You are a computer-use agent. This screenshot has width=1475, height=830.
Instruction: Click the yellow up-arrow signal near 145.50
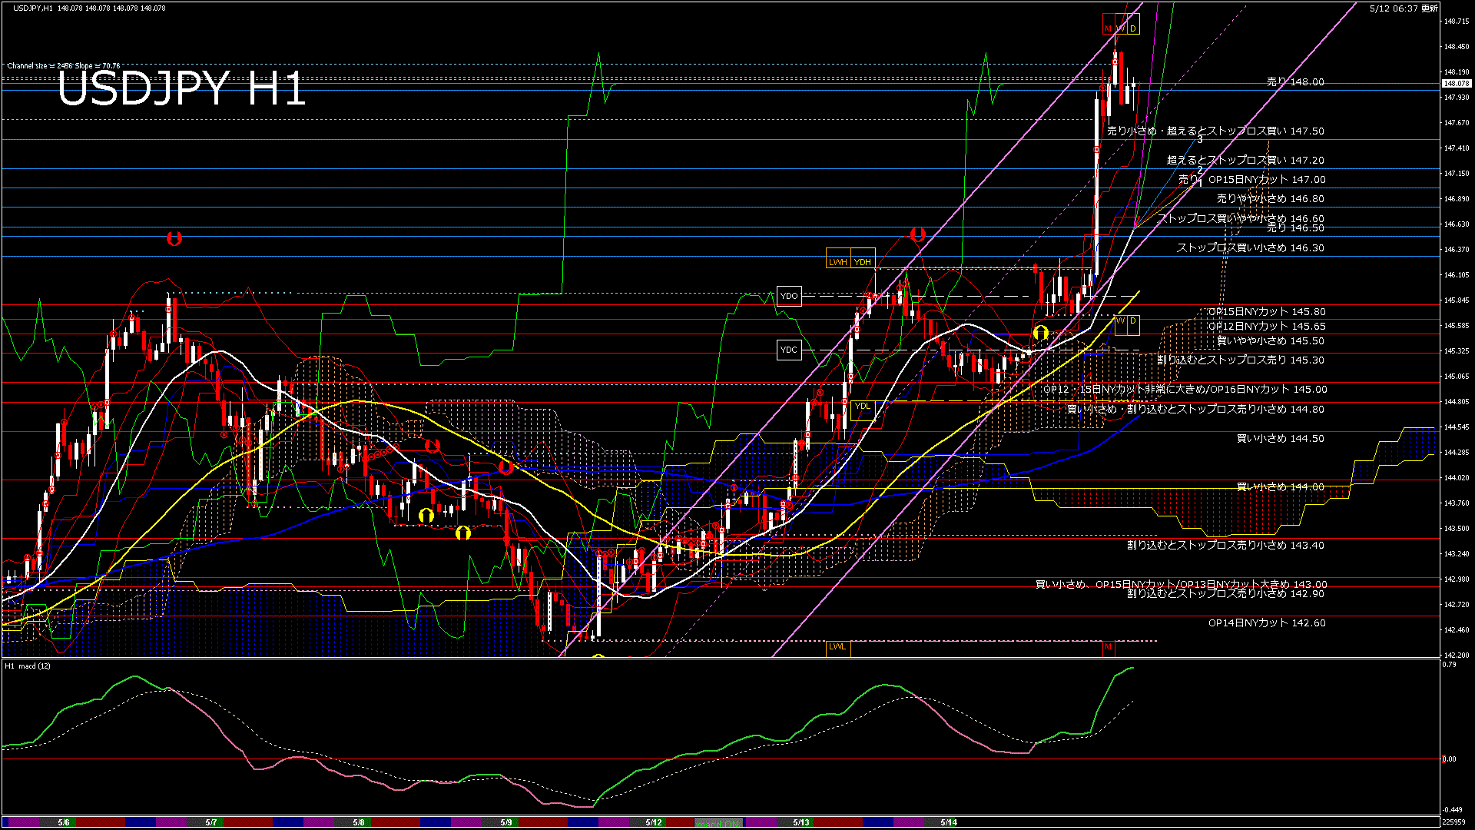pos(1040,333)
